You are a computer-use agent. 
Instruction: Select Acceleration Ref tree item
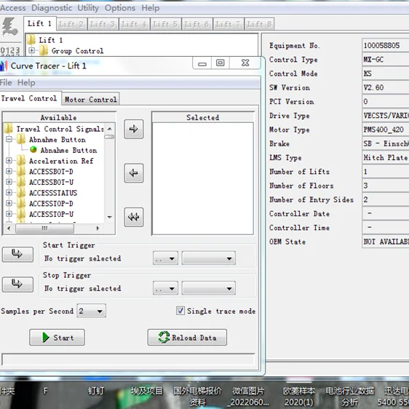coord(61,161)
